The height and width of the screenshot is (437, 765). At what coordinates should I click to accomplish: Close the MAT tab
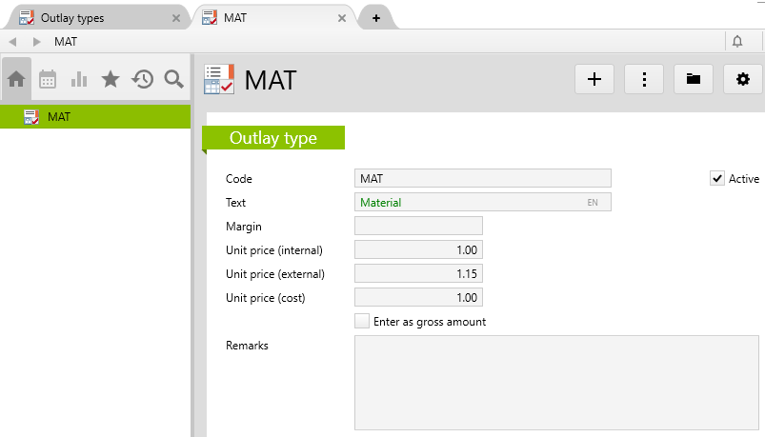point(341,18)
